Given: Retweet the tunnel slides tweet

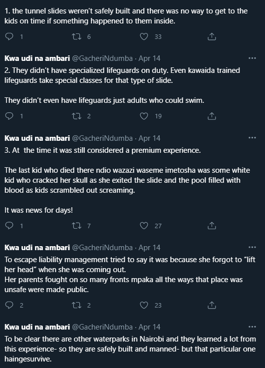Looking at the screenshot, I should [x=76, y=36].
